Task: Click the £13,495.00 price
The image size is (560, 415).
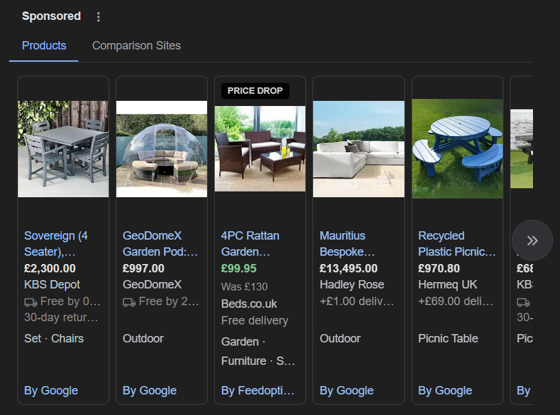Action: (x=348, y=269)
